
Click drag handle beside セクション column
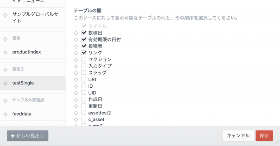point(76,59)
